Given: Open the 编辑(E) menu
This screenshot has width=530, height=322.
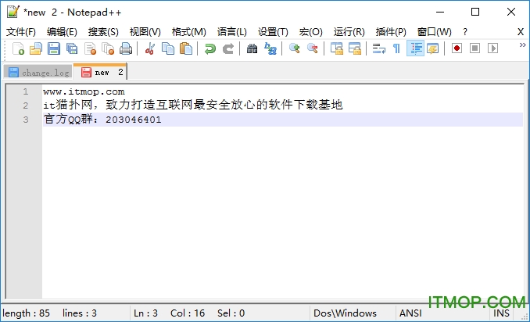Looking at the screenshot, I should pyautogui.click(x=63, y=32).
